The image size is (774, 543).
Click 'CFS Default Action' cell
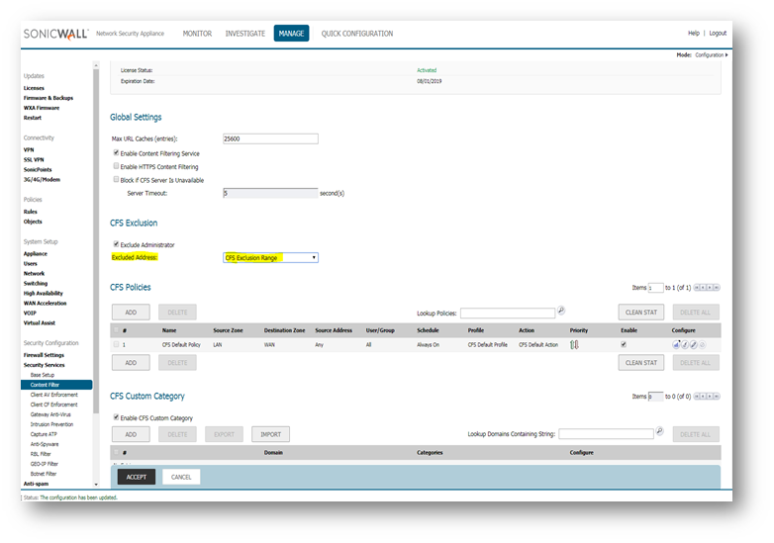538,345
